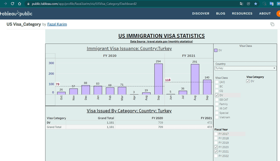Uncheck the FY 2020 fiscal year

(216, 147)
